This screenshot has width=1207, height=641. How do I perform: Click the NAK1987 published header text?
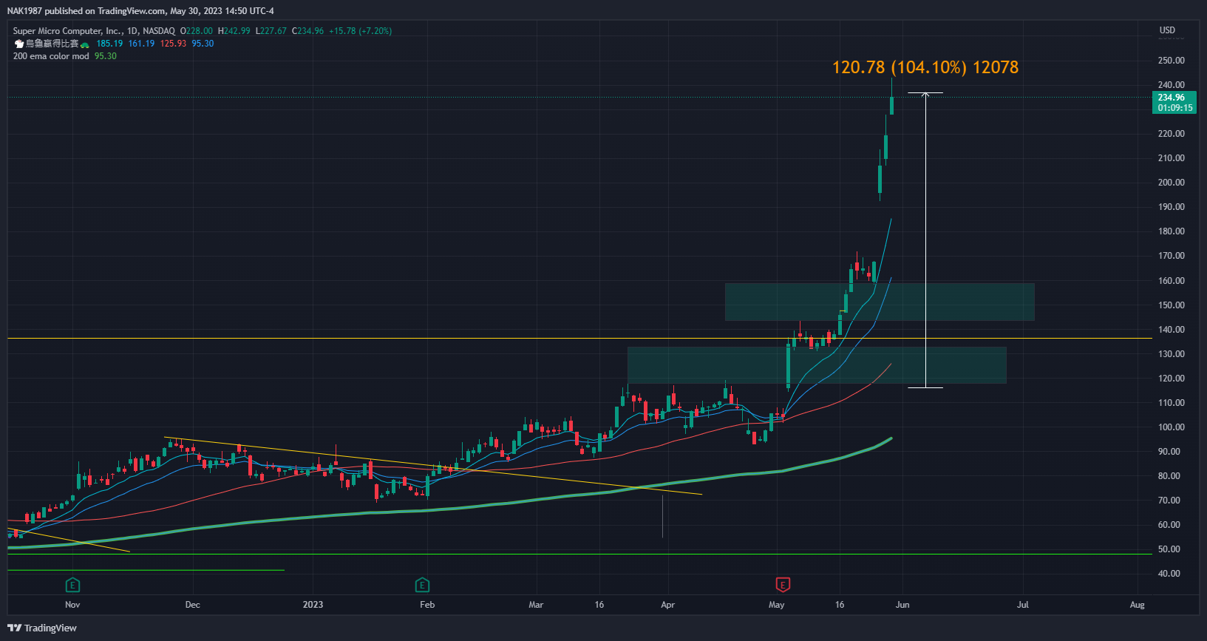coord(140,11)
